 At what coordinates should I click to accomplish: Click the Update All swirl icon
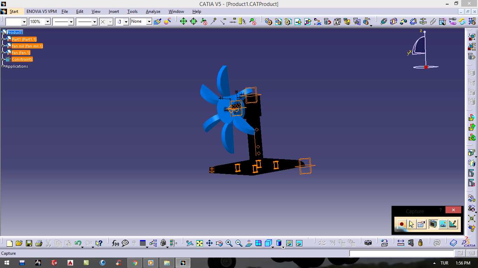[x=437, y=243]
